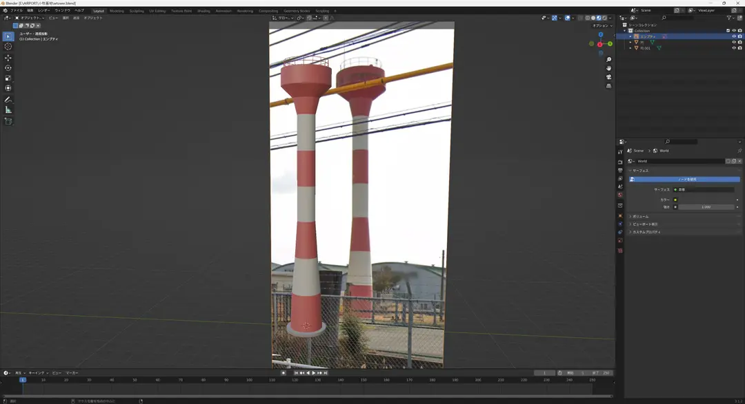Open the Output properties tab
This screenshot has height=404, width=745.
tap(620, 170)
